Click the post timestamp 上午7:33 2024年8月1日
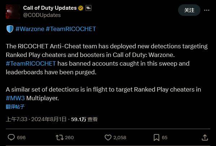 (36, 119)
